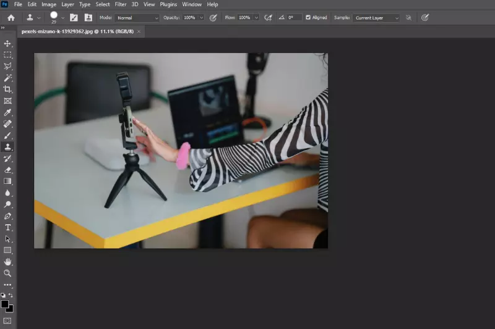Close the pexels-mizuno-k document tab

[x=139, y=31]
